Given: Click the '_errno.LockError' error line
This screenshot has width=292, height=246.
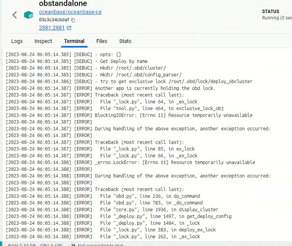Looking at the screenshot, I should pos(130,162).
